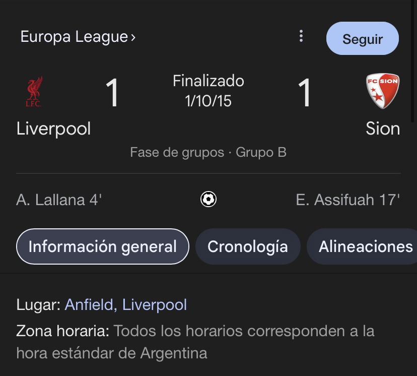This screenshot has height=376, width=417.
Task: Select E. Assifuah 17' goal entry
Action: pyautogui.click(x=348, y=200)
